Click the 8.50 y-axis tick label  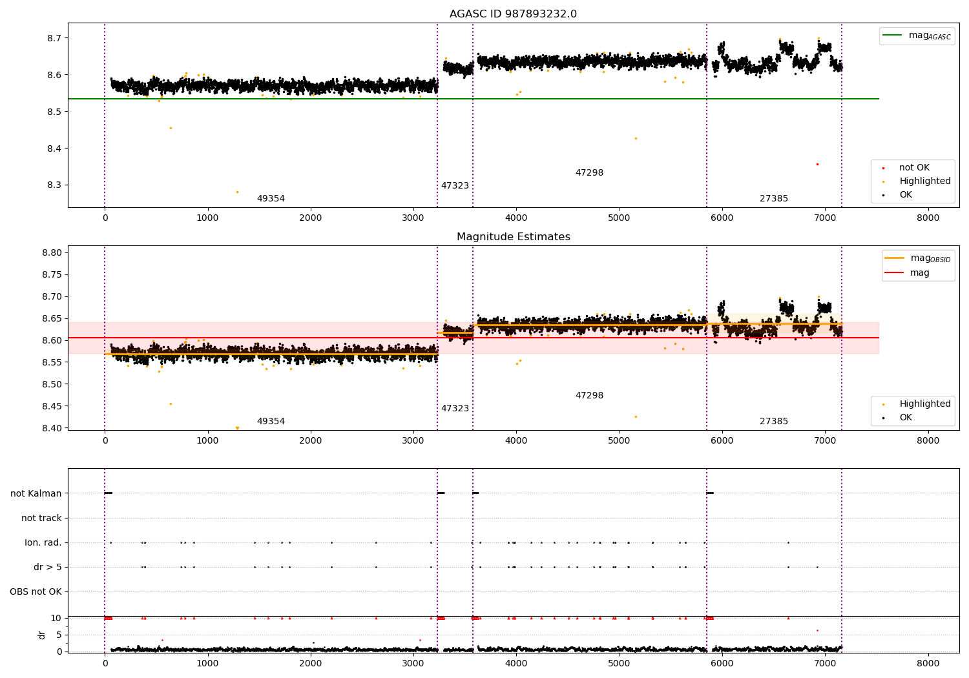pos(52,385)
